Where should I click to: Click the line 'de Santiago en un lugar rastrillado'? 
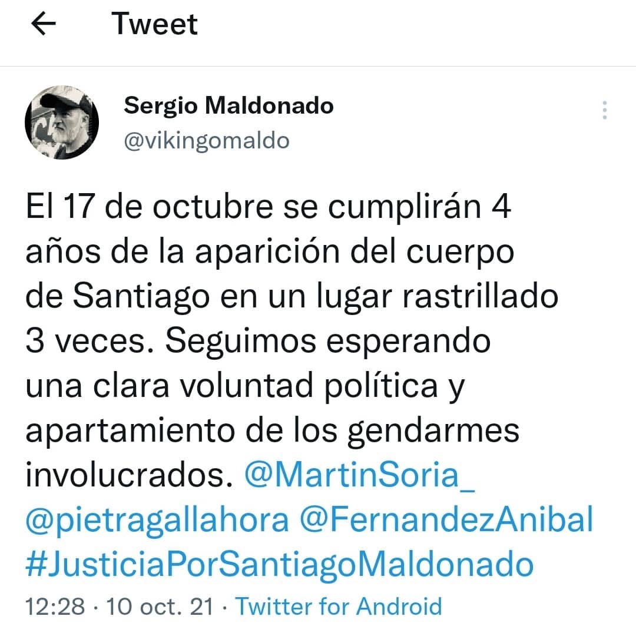(x=292, y=296)
